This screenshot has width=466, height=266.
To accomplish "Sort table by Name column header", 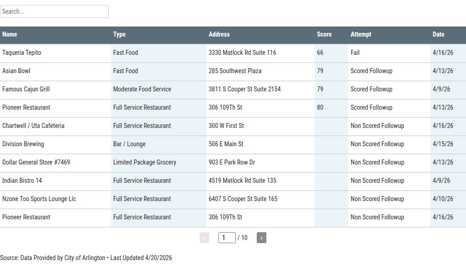I will tap(10, 34).
